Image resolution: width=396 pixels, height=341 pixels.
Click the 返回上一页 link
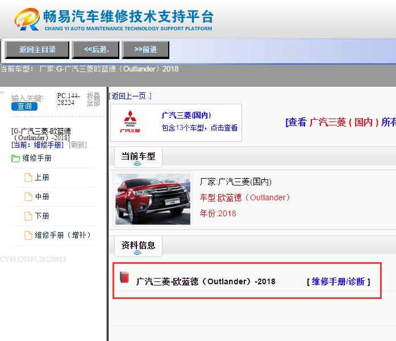pos(130,96)
